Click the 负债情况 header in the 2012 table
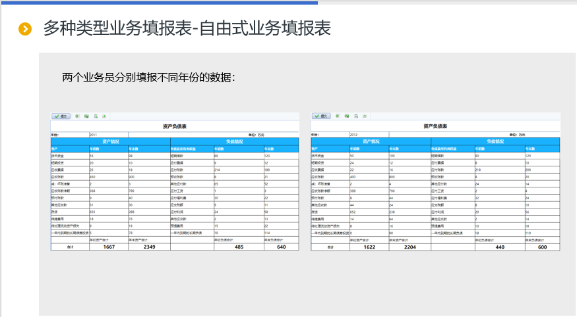The height and width of the screenshot is (317, 577). [495, 141]
